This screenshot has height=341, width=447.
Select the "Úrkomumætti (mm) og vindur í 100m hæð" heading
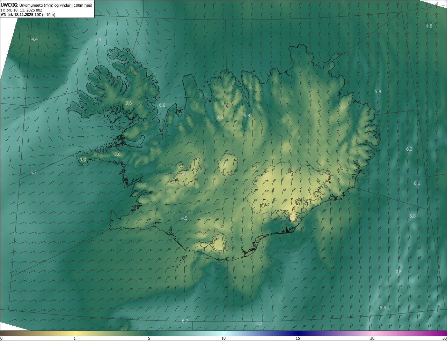[56, 5]
